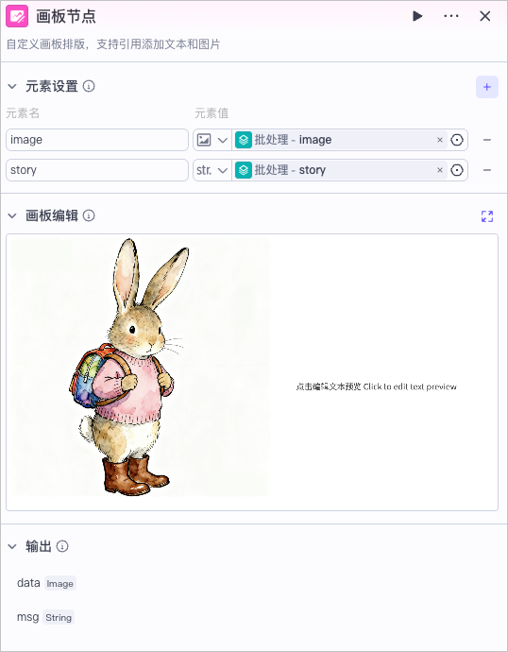508x652 pixels.
Task: Edit the image element name field
Action: pyautogui.click(x=97, y=140)
